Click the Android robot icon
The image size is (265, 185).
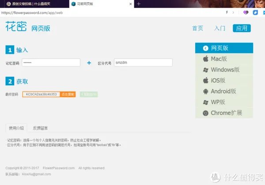tap(205, 91)
